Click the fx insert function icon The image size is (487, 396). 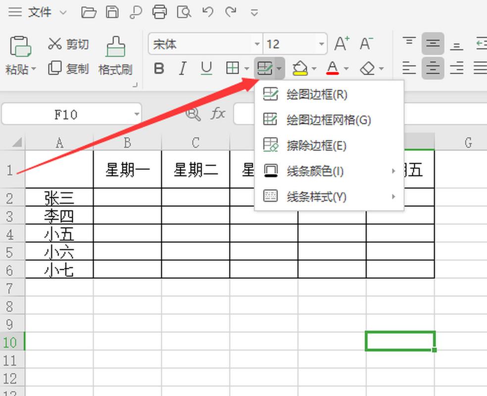[218, 114]
